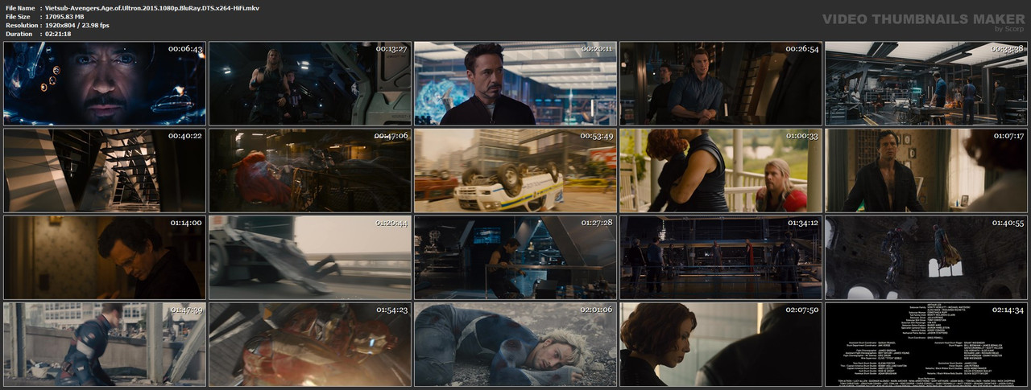Select the thumbnail at 00:40:22
1031x390 pixels.
point(105,170)
